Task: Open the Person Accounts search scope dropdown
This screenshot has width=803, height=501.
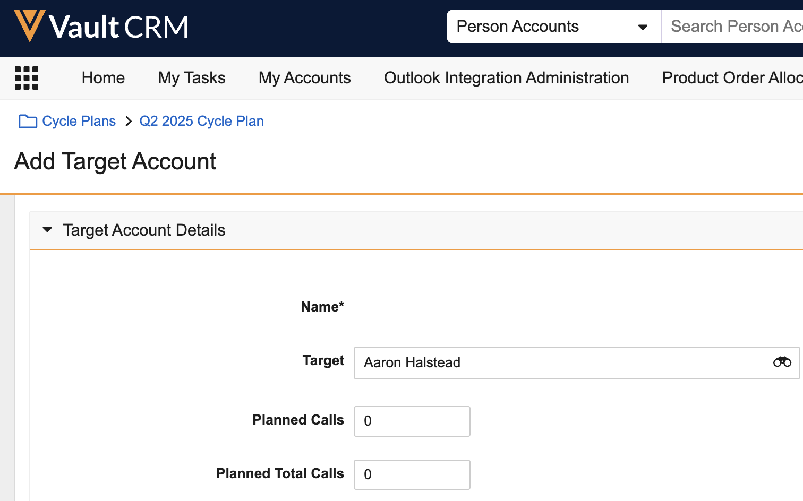Action: coord(552,27)
